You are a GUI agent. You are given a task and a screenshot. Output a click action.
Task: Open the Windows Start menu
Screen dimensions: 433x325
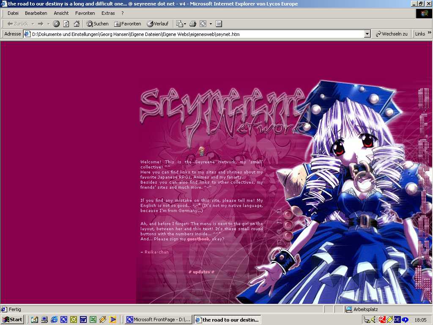point(12,319)
